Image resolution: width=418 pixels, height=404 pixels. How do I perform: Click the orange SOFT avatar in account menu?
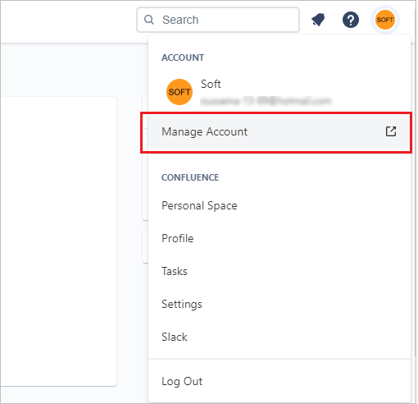pos(179,92)
